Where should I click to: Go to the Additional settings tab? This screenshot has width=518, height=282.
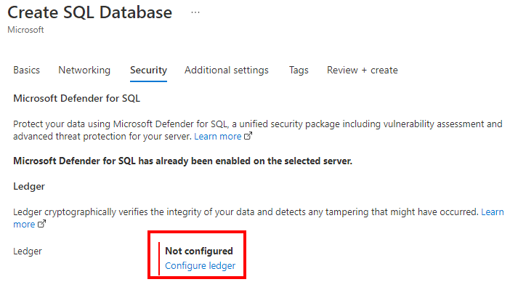[226, 70]
